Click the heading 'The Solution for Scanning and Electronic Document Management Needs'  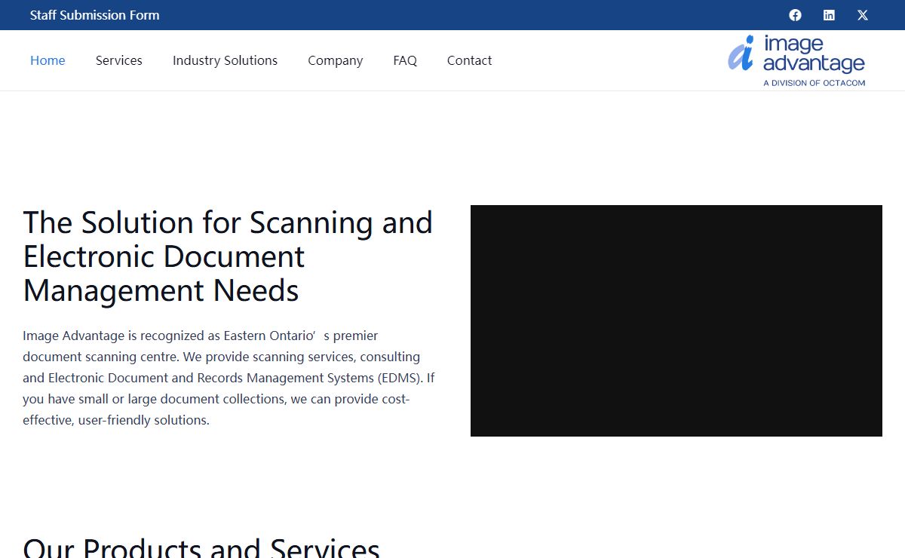tap(229, 256)
